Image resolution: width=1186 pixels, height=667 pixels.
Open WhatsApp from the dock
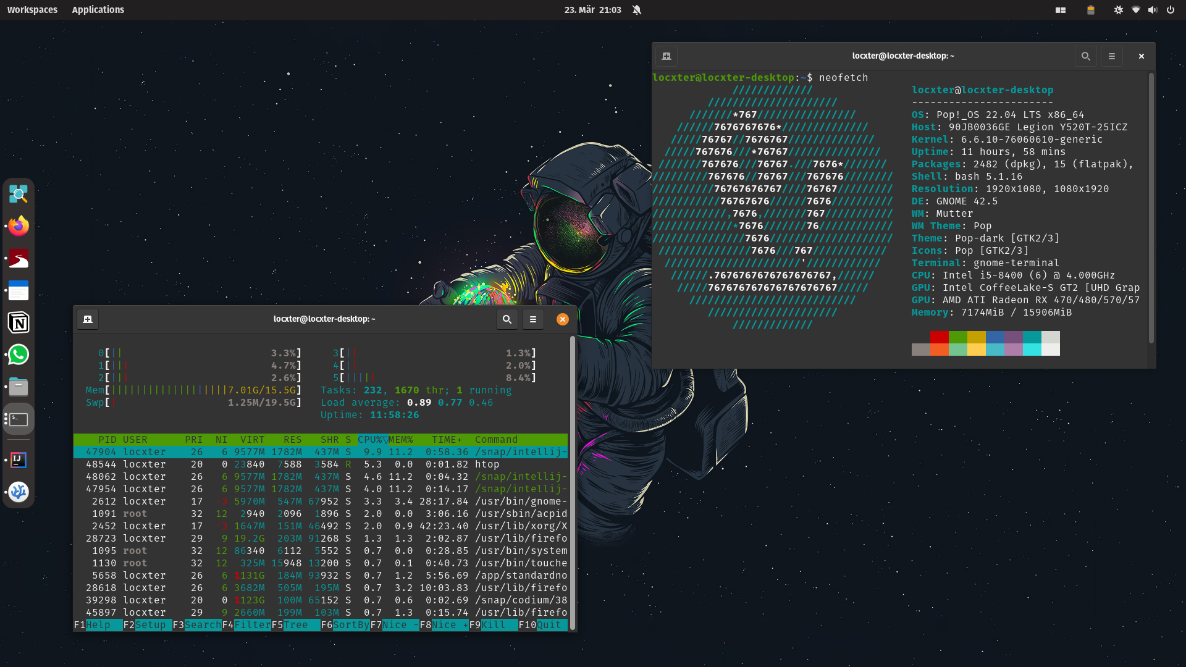[x=19, y=354]
